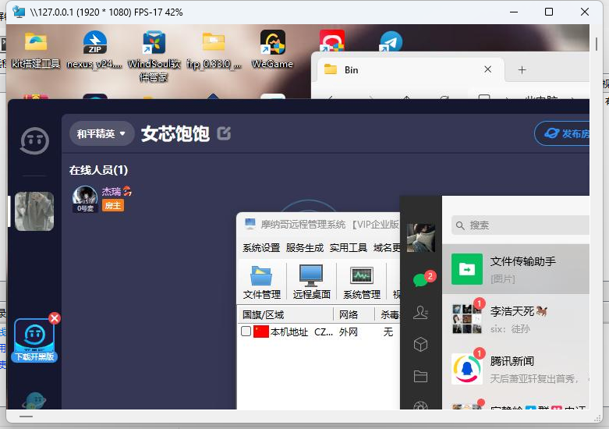Open the planet icon at the sidebar bottom

coord(34,400)
